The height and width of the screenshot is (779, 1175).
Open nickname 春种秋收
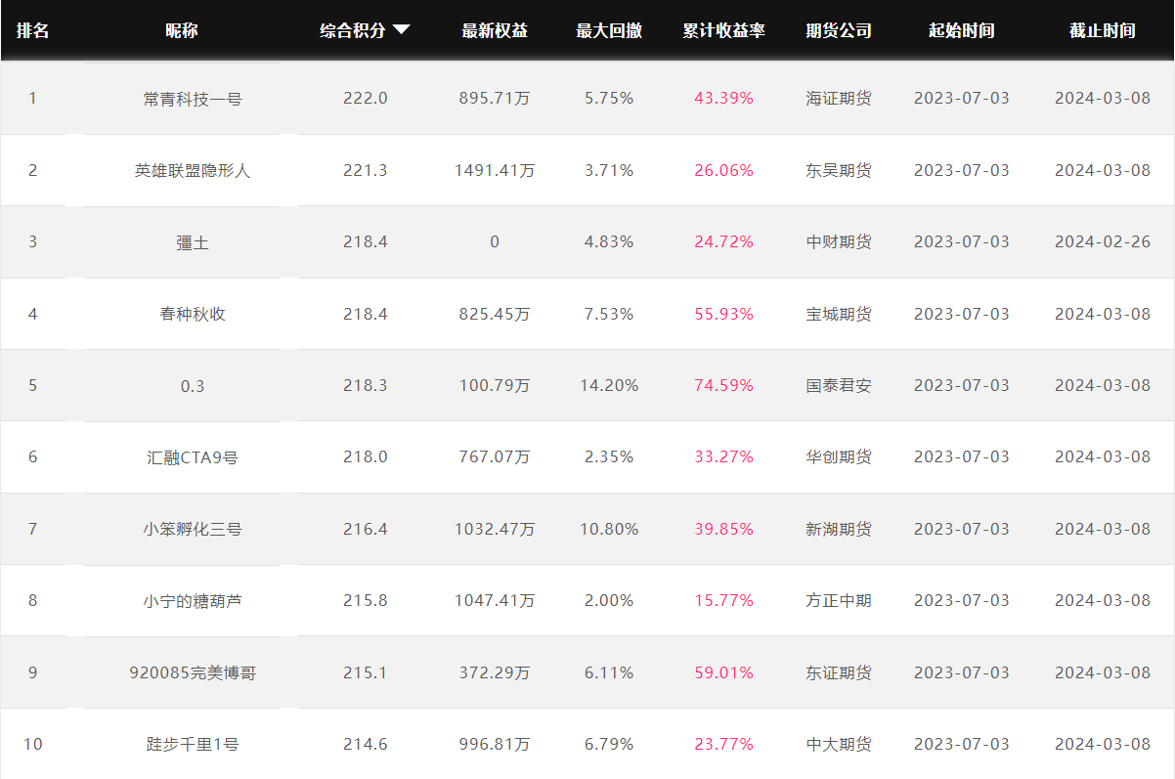coord(193,314)
